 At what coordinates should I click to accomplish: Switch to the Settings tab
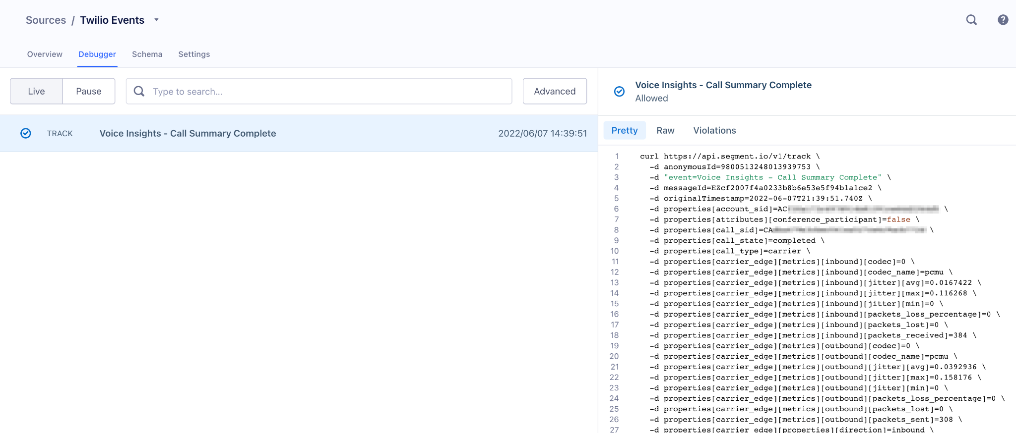[194, 54]
